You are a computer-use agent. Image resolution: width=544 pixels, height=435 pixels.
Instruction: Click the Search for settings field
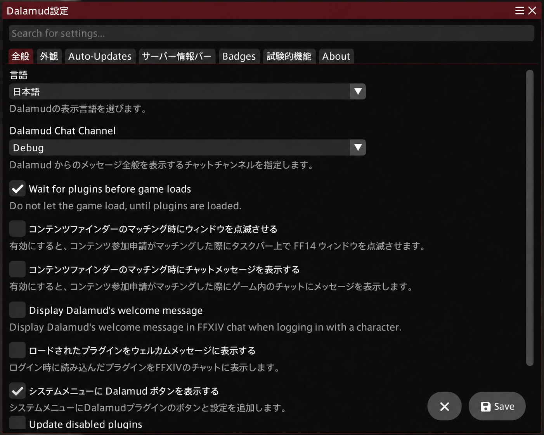(272, 33)
